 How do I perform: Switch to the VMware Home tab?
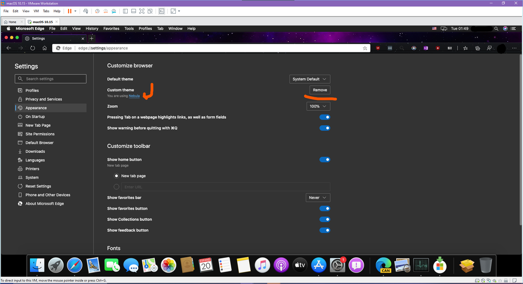(x=13, y=21)
